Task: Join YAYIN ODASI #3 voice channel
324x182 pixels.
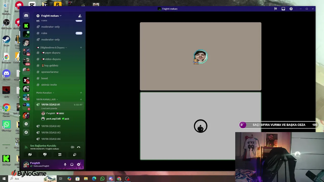Action: (59, 132)
